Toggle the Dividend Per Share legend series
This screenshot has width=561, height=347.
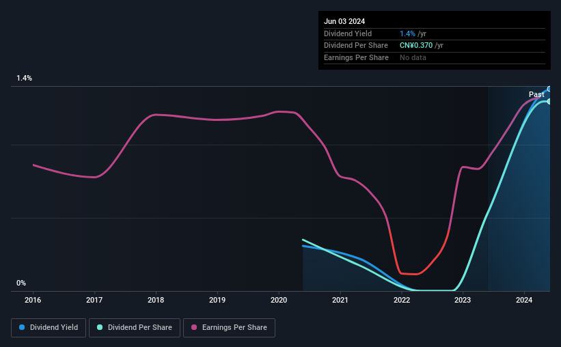coord(135,328)
